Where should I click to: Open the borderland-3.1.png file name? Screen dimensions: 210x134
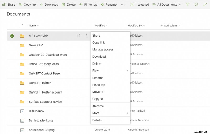pos(41,130)
